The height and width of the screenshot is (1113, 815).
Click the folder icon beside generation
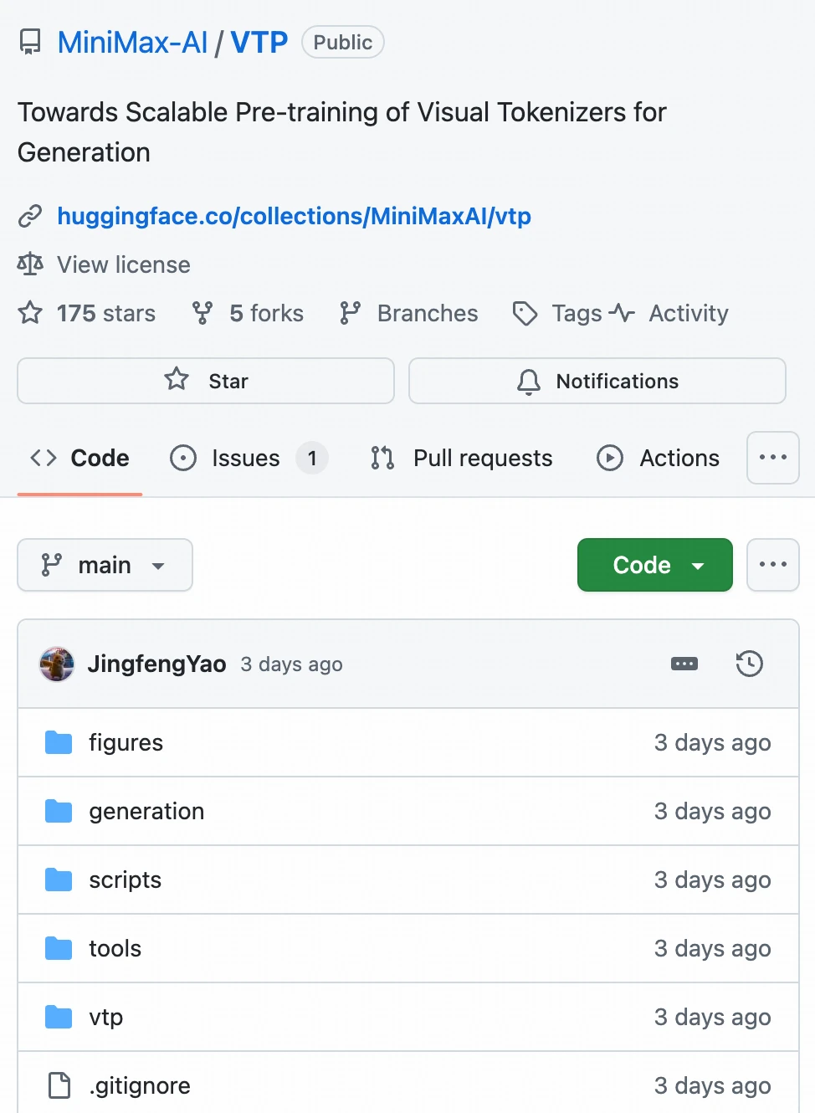point(59,811)
